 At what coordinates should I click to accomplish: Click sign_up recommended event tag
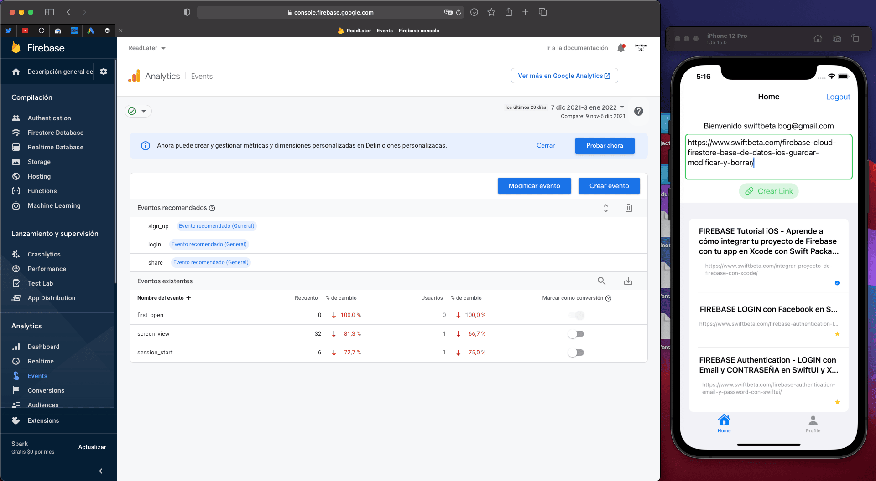[x=216, y=226]
